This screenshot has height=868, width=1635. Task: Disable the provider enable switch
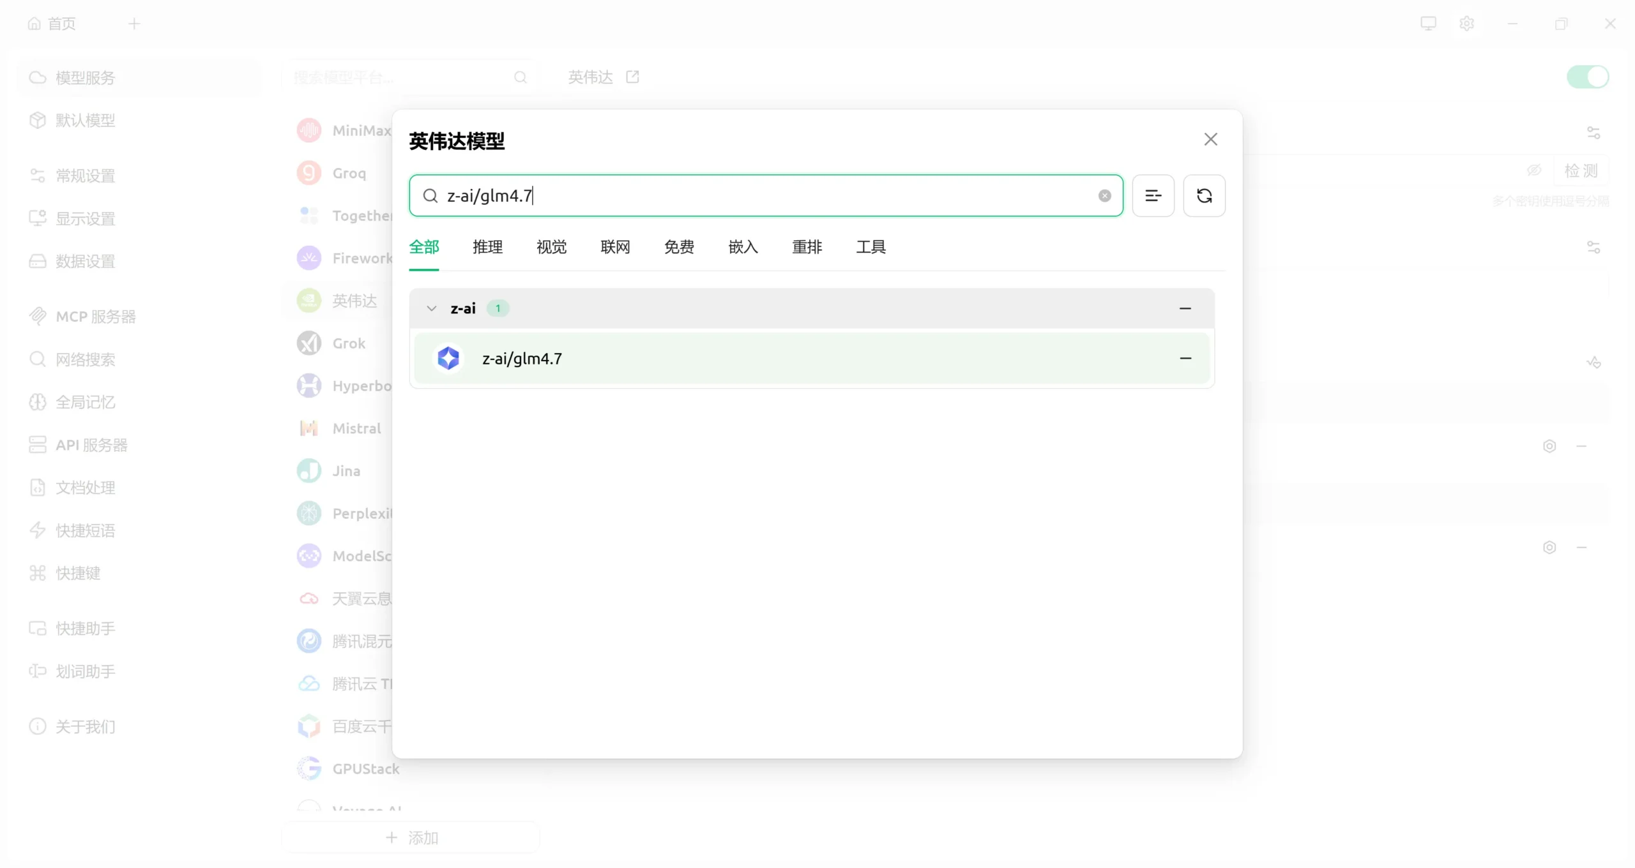click(x=1586, y=77)
